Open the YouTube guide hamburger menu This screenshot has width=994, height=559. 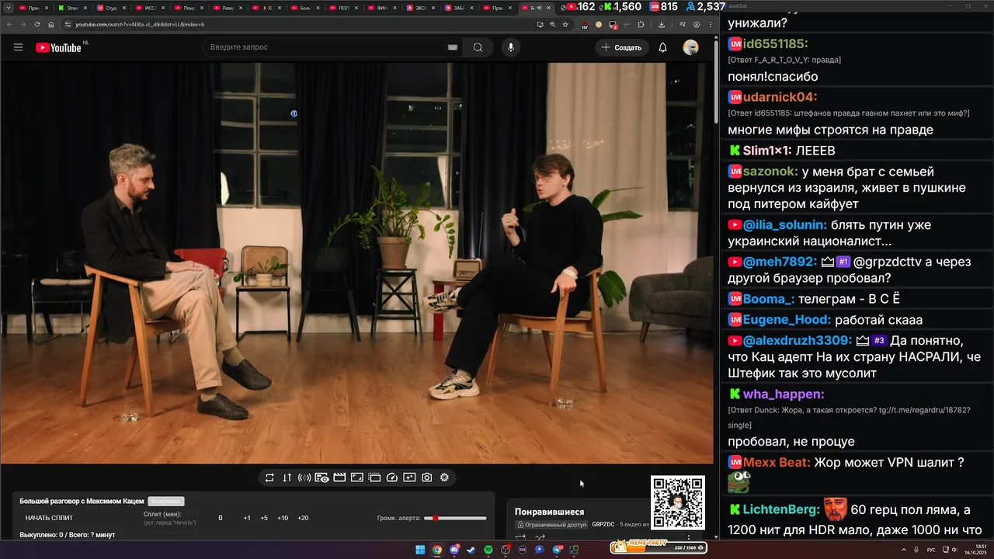point(18,47)
